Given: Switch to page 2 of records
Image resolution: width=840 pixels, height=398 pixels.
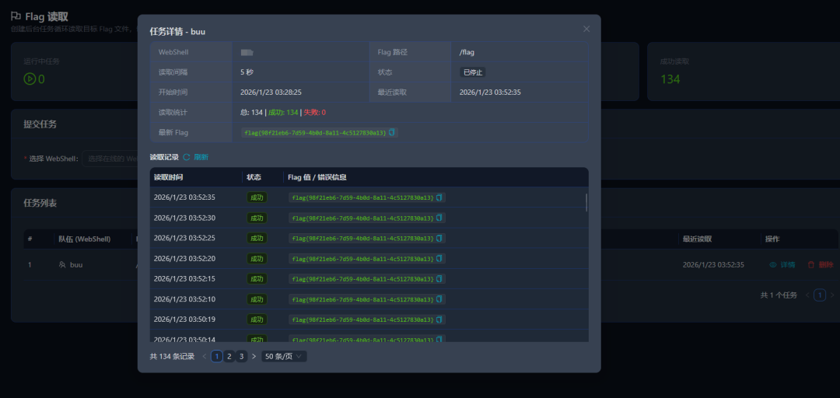Looking at the screenshot, I should point(229,356).
